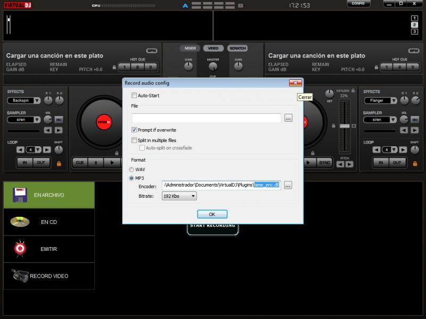
Task: Click the File path input field
Action: 207,118
